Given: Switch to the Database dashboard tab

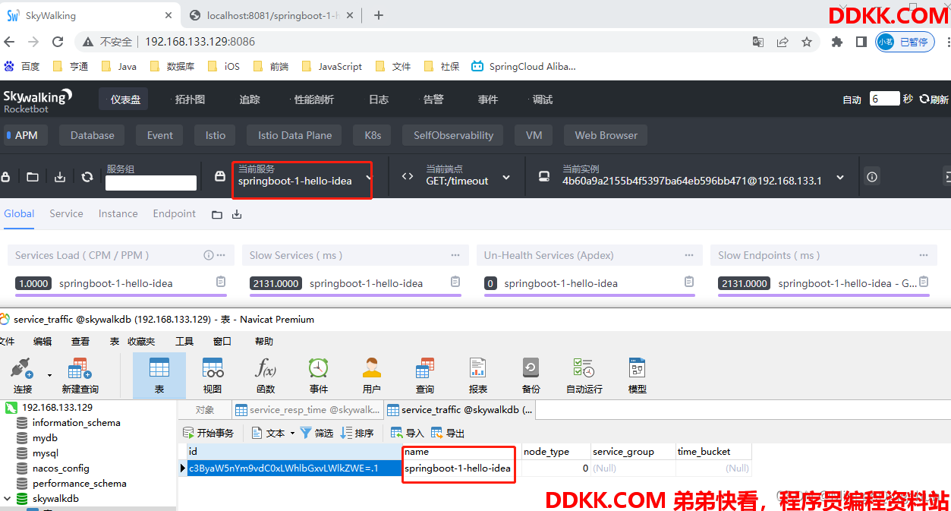Looking at the screenshot, I should [93, 135].
